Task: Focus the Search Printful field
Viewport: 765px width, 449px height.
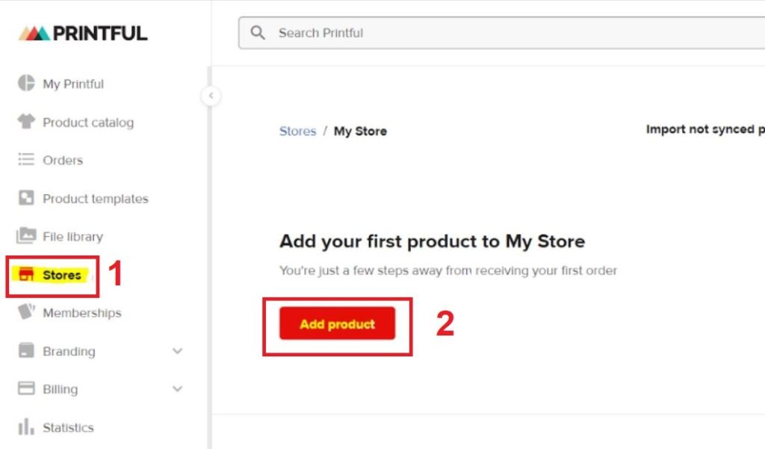Action: pyautogui.click(x=501, y=33)
